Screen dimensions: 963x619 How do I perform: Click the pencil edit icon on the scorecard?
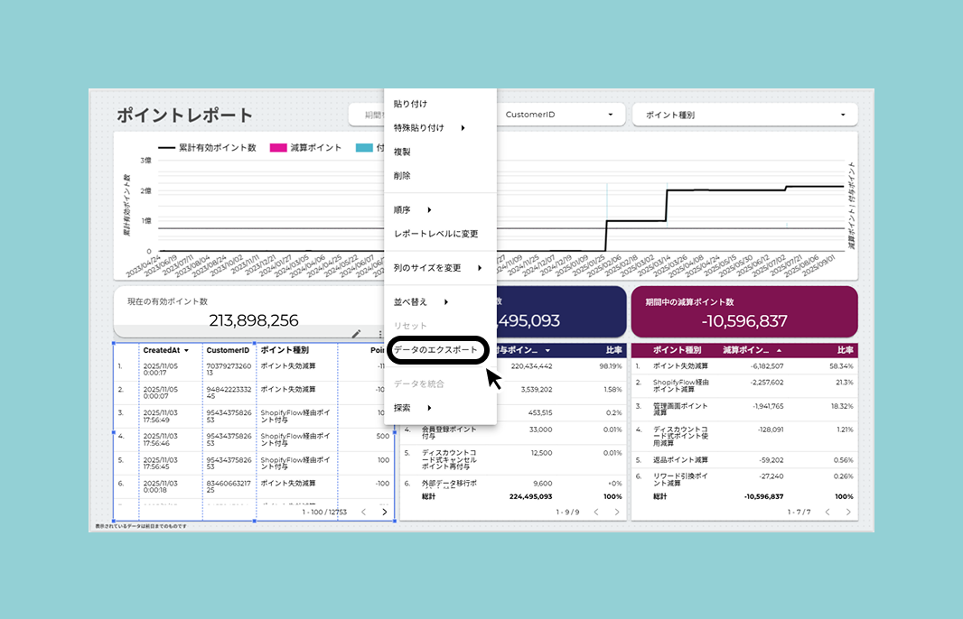pos(356,334)
